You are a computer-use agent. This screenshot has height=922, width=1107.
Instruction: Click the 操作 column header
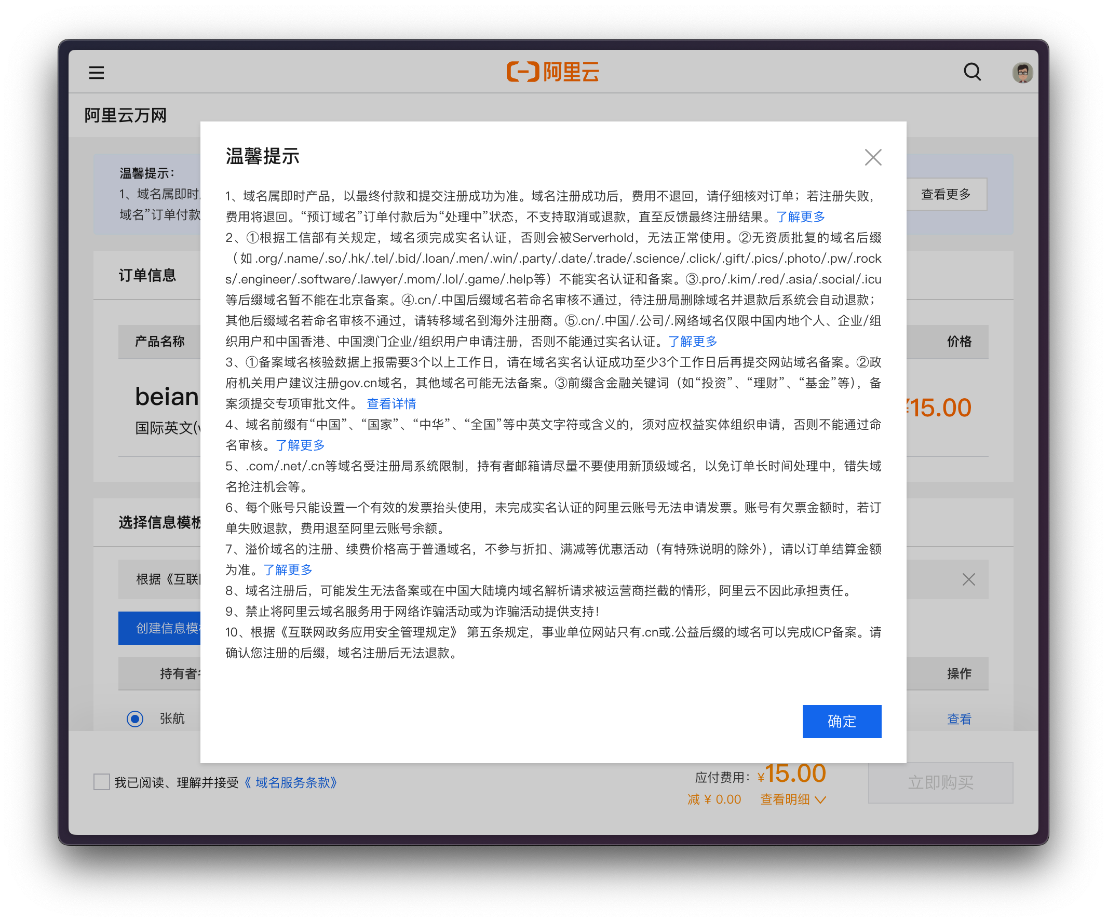pos(959,673)
